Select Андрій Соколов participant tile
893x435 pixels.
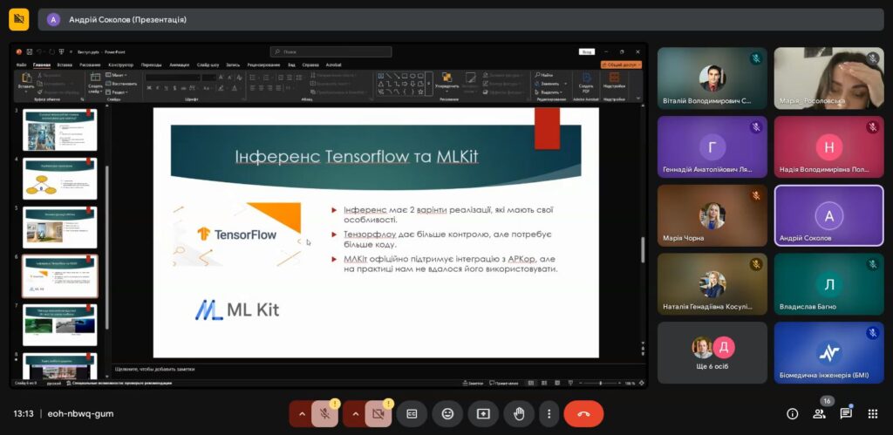pyautogui.click(x=828, y=216)
